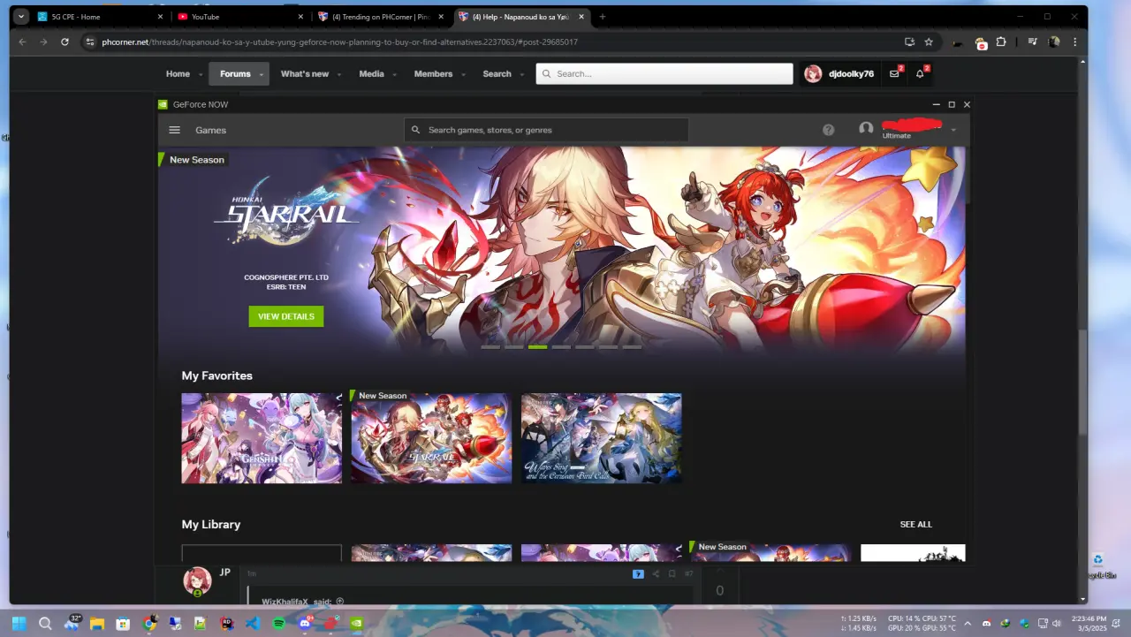Viewport: 1131px width, 637px height.
Task: Bookmark this page with the star icon
Action: click(929, 42)
